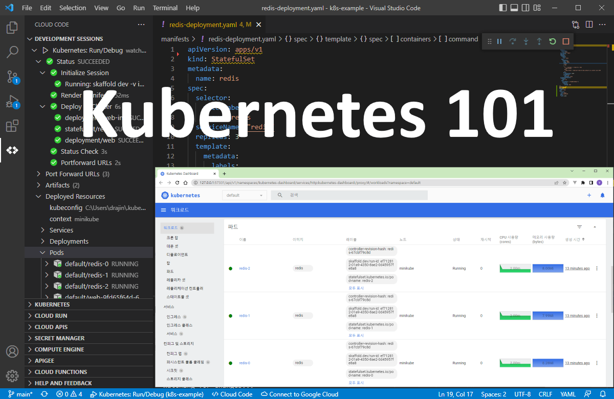Screen dimensions: 614x399
Task: Click the green Restart debug icon
Action: pyautogui.click(x=552, y=41)
